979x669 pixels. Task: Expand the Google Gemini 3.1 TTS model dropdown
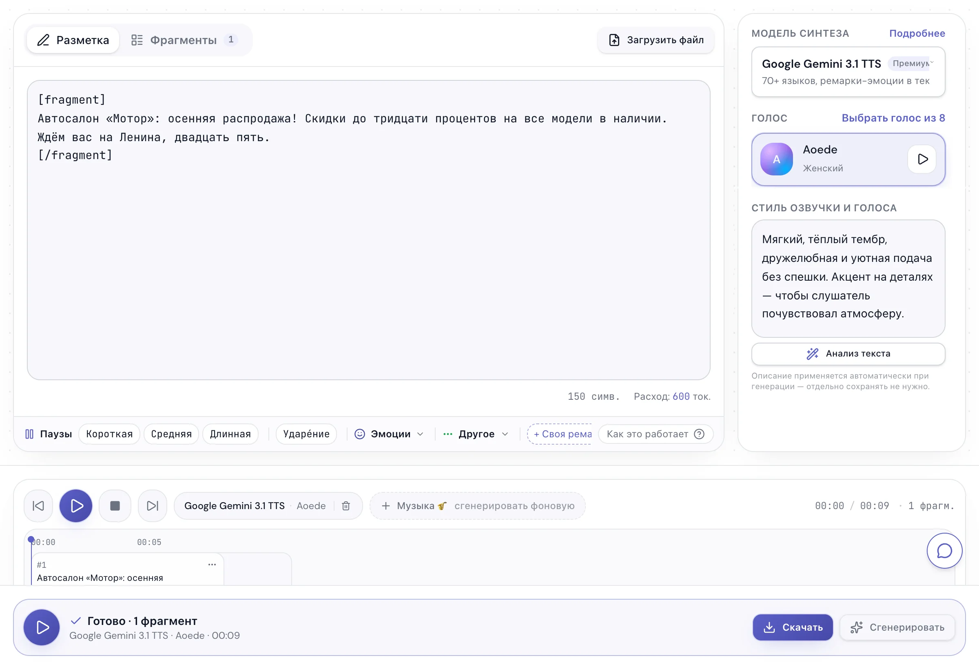[848, 72]
